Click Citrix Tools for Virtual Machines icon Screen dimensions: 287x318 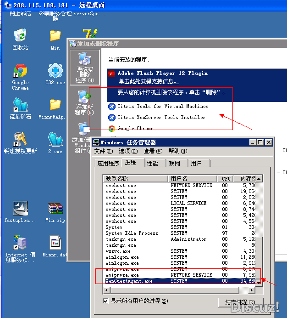pyautogui.click(x=112, y=107)
